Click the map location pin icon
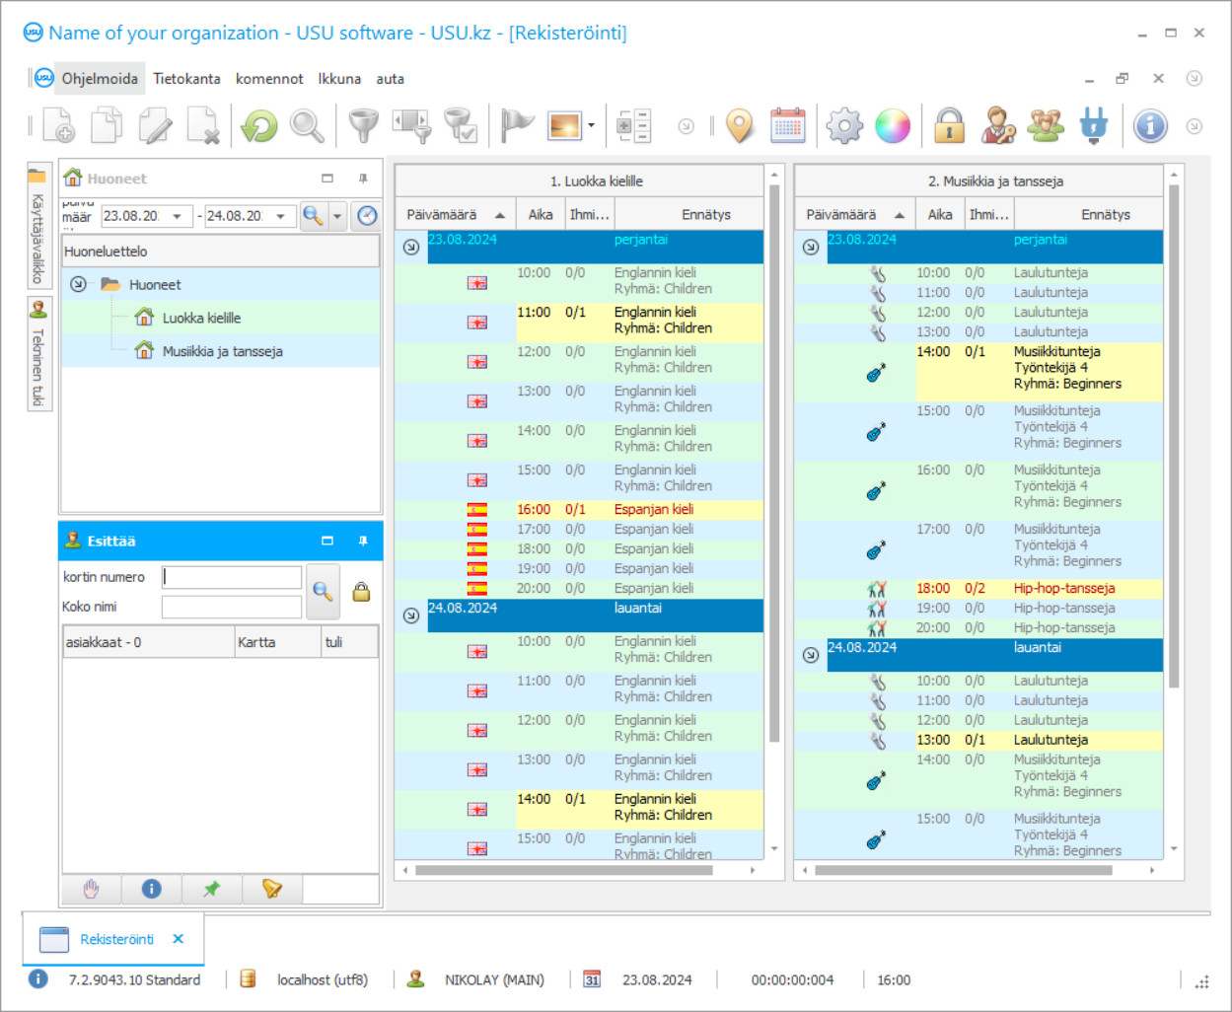 tap(740, 126)
